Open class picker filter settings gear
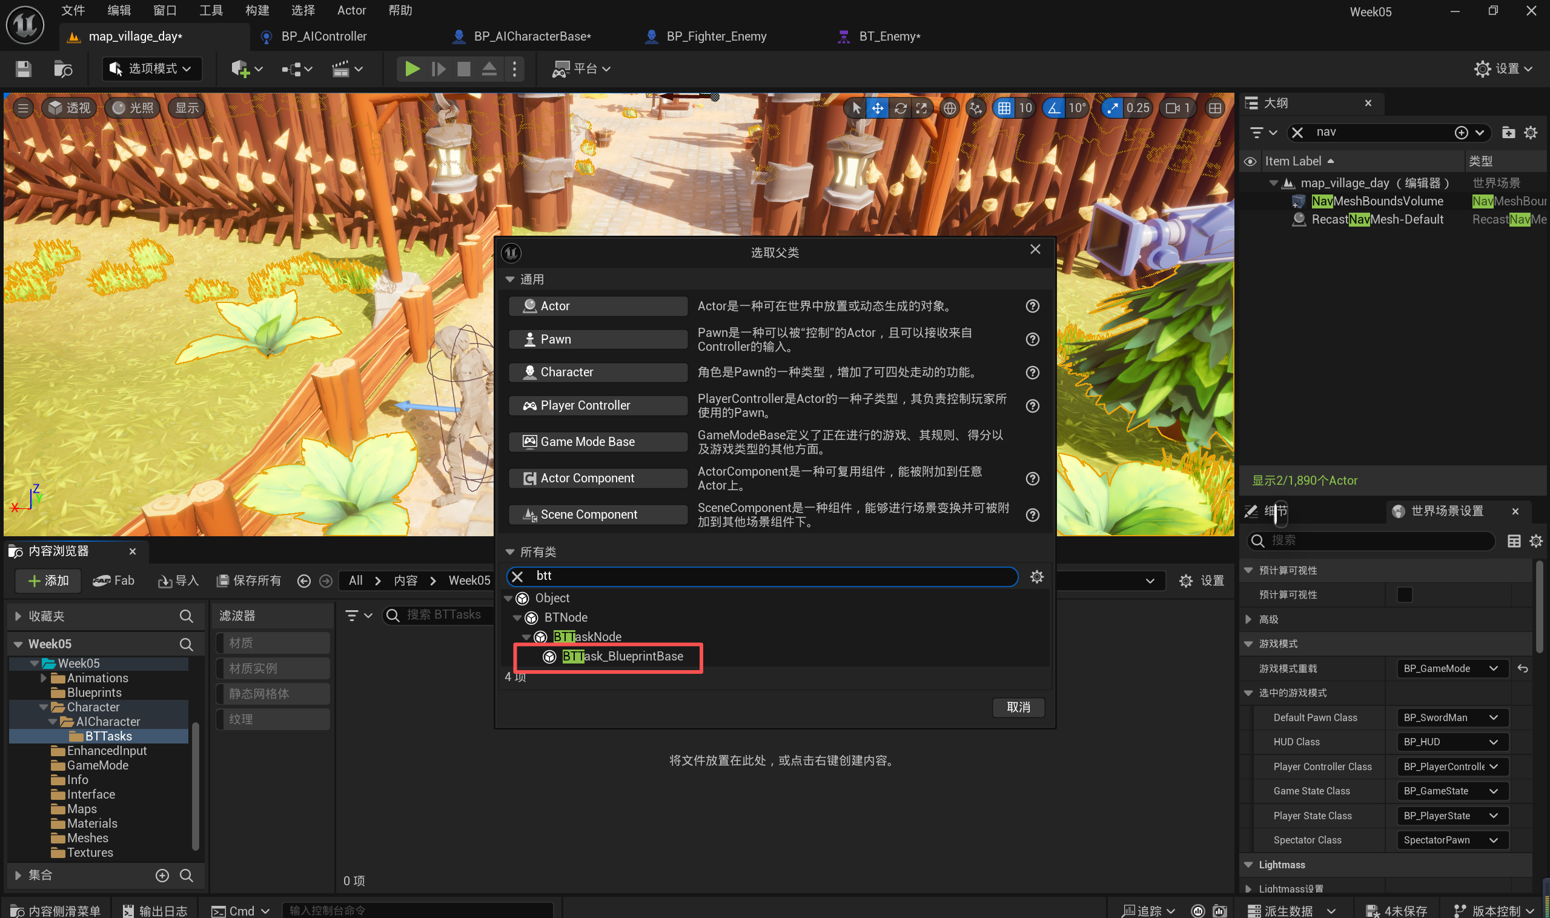This screenshot has width=1550, height=918. click(1037, 576)
